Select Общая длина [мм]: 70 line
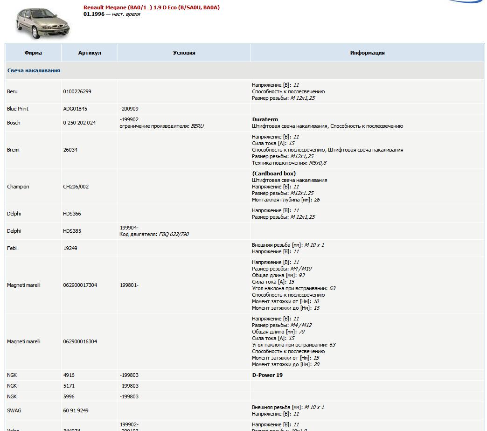Viewport: 487px width, 431px height. point(278,332)
